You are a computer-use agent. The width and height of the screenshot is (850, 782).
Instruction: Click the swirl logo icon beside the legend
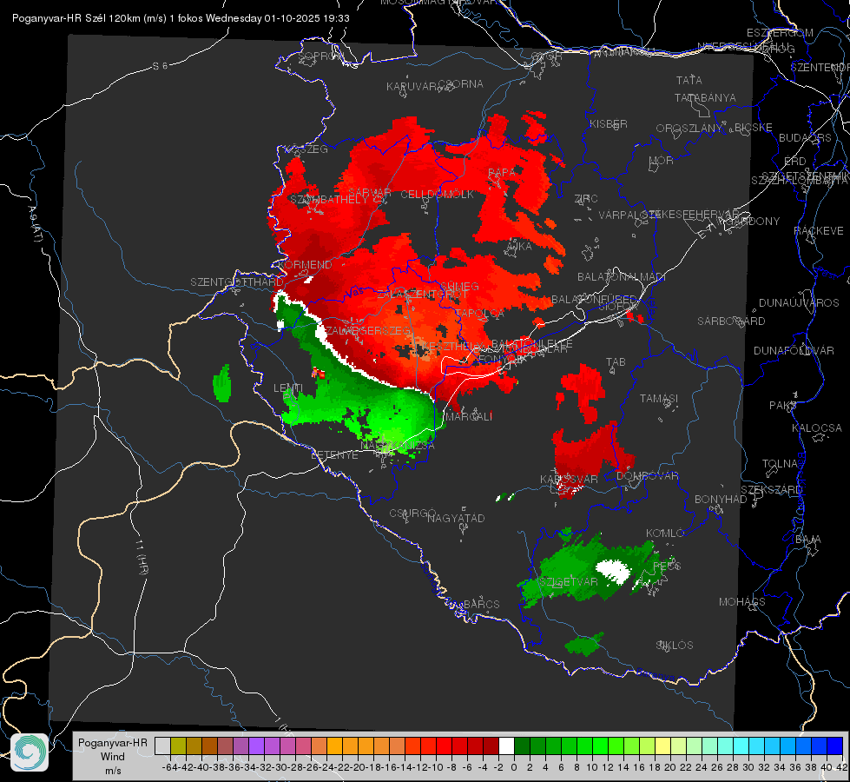30,752
